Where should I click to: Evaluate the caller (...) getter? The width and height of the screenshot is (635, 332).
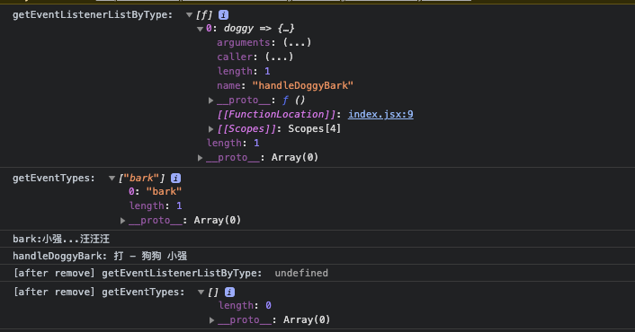(x=279, y=57)
